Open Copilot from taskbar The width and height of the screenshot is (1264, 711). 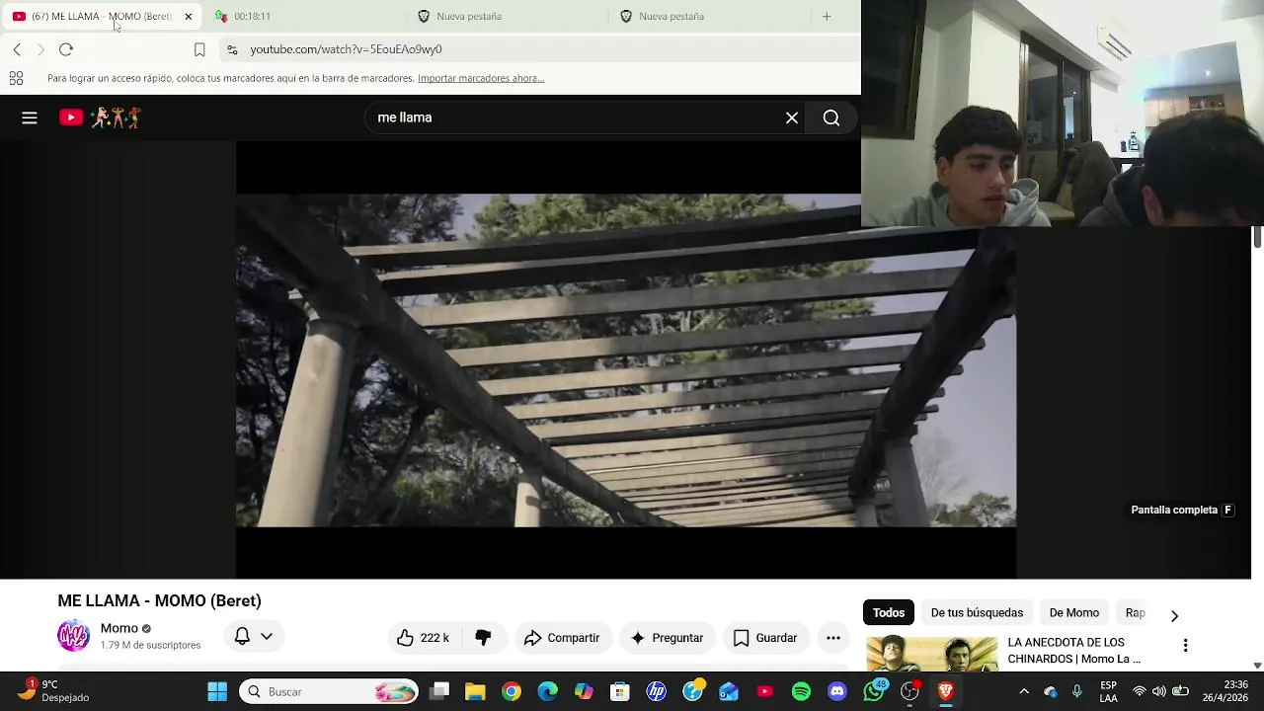(584, 692)
